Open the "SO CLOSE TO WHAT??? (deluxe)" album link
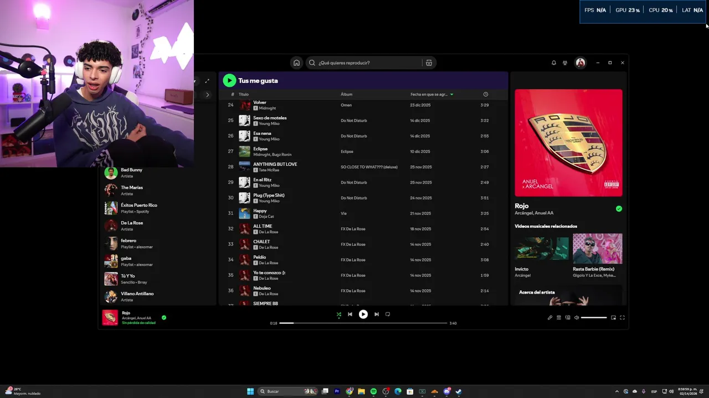Image resolution: width=709 pixels, height=398 pixels. click(x=369, y=167)
